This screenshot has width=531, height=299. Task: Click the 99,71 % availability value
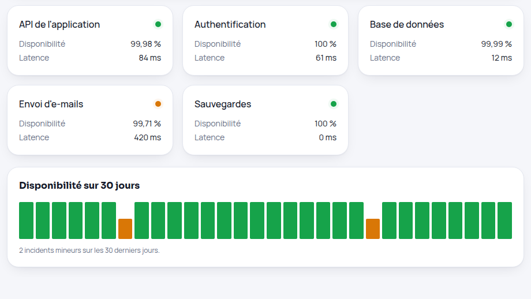click(x=147, y=124)
